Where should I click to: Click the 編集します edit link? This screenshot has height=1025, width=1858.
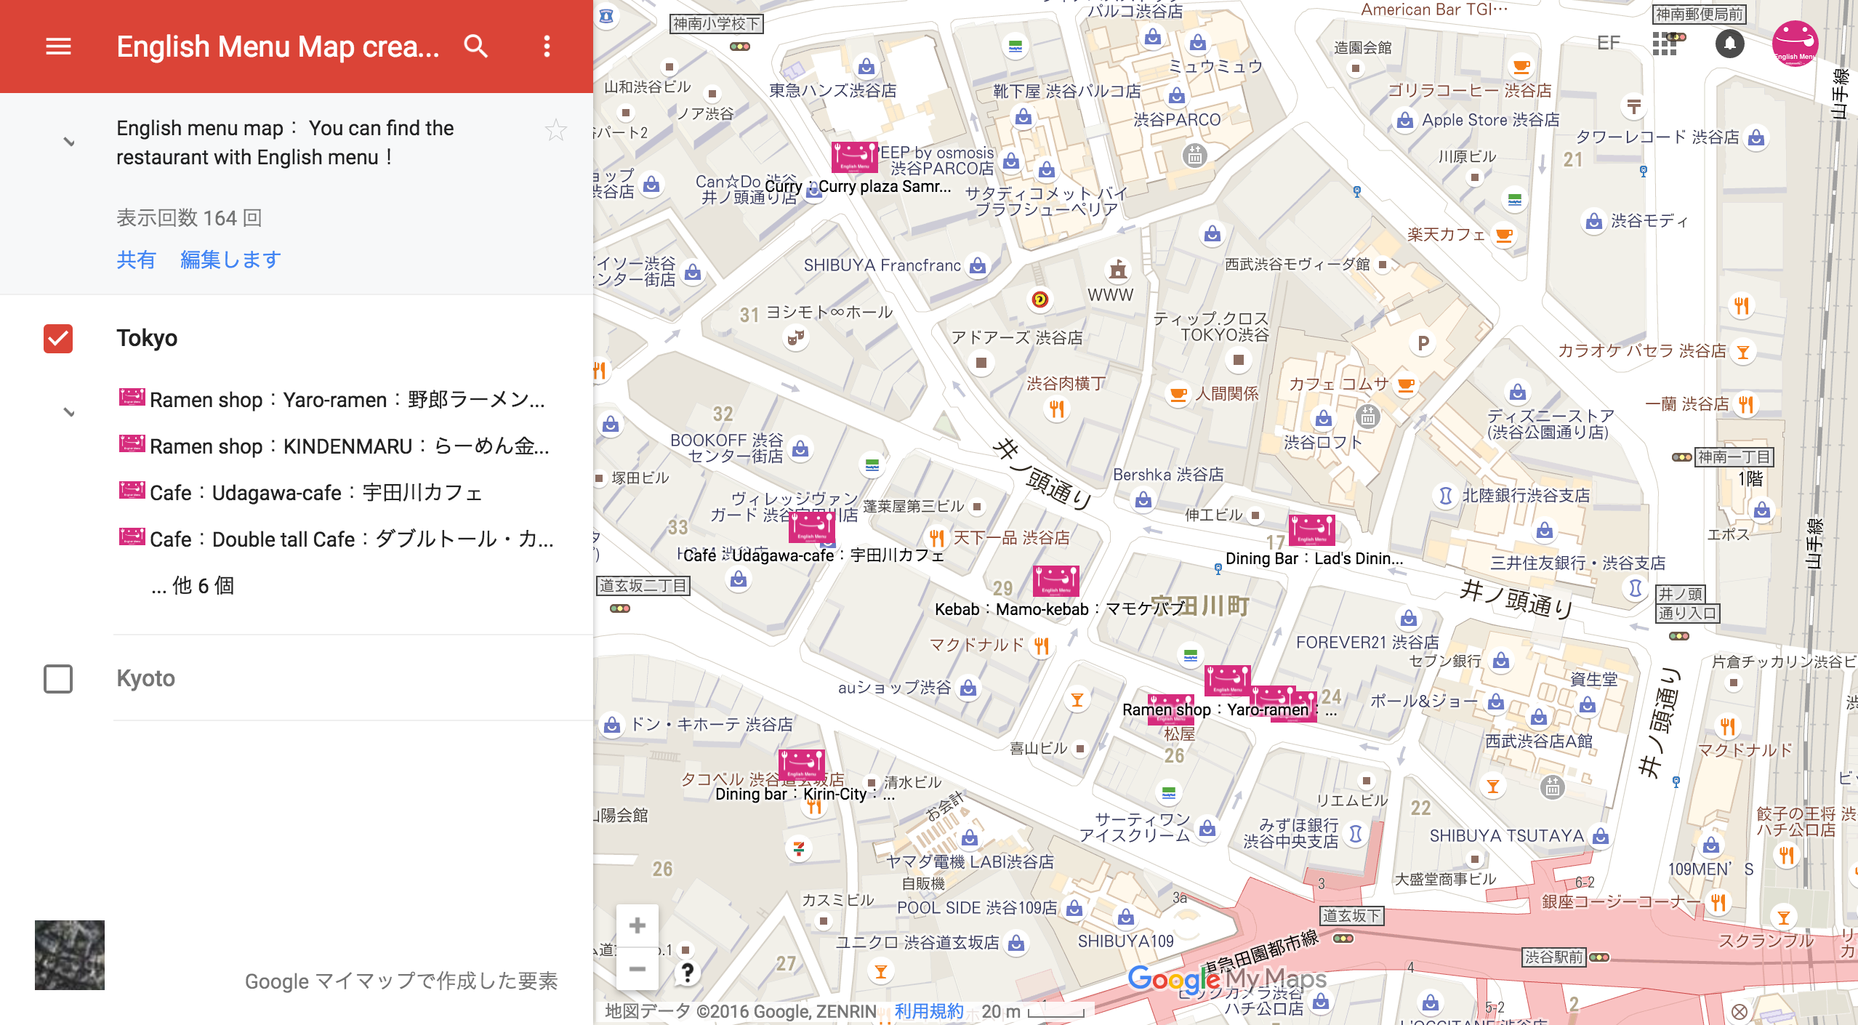click(x=230, y=260)
